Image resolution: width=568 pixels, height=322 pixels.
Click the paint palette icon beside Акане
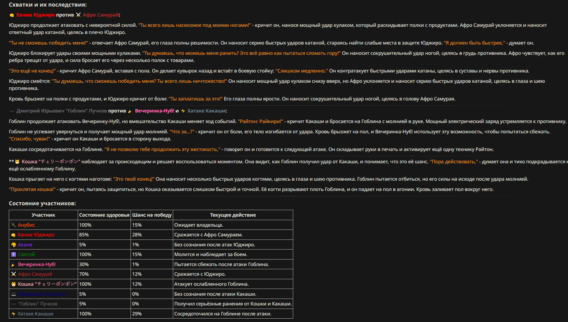(13, 245)
